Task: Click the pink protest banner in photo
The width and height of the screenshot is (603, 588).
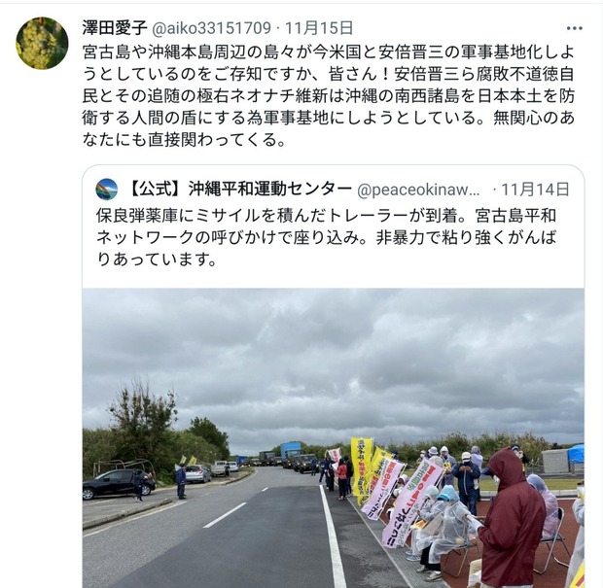Action: (x=409, y=505)
